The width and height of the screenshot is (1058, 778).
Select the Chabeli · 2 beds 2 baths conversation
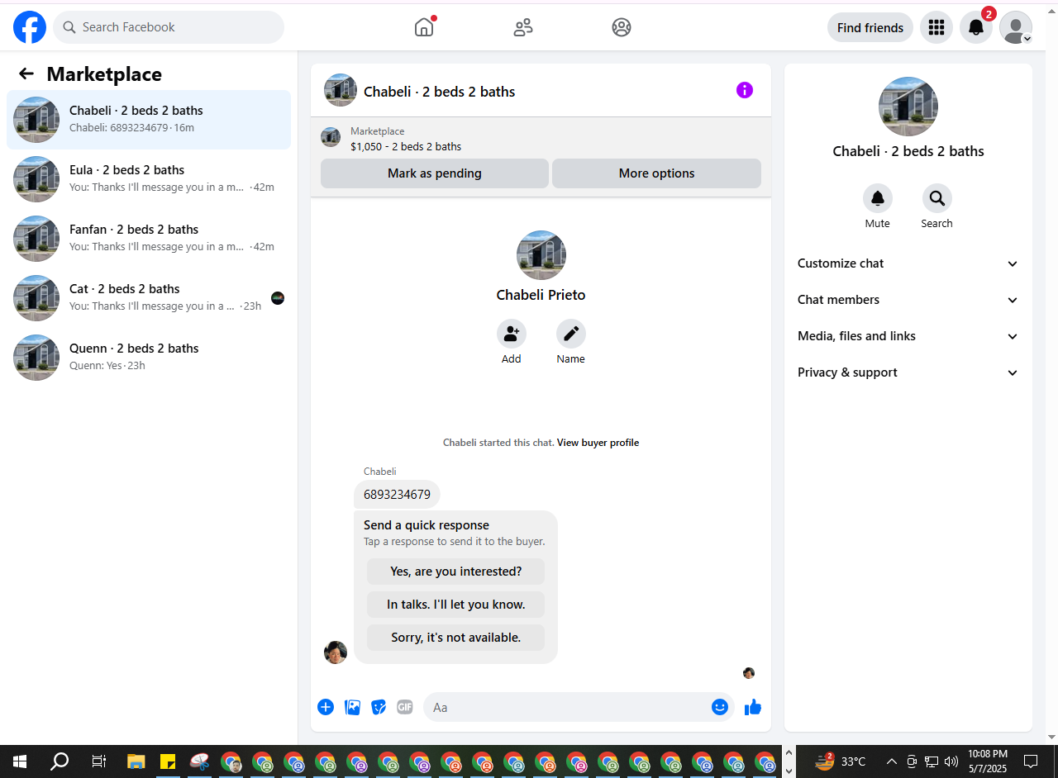(x=149, y=120)
